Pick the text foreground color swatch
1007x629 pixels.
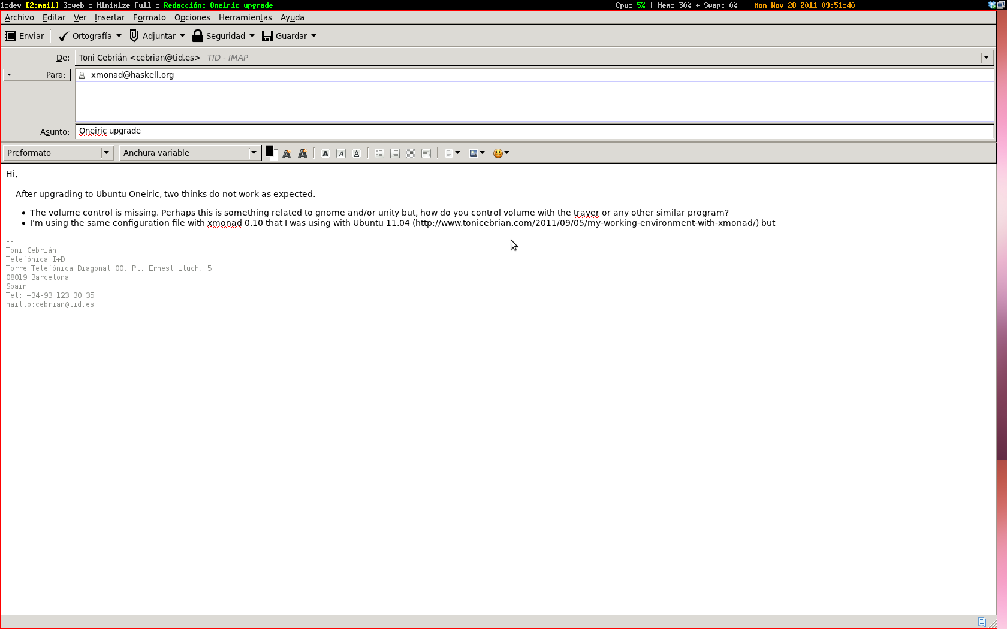270,151
